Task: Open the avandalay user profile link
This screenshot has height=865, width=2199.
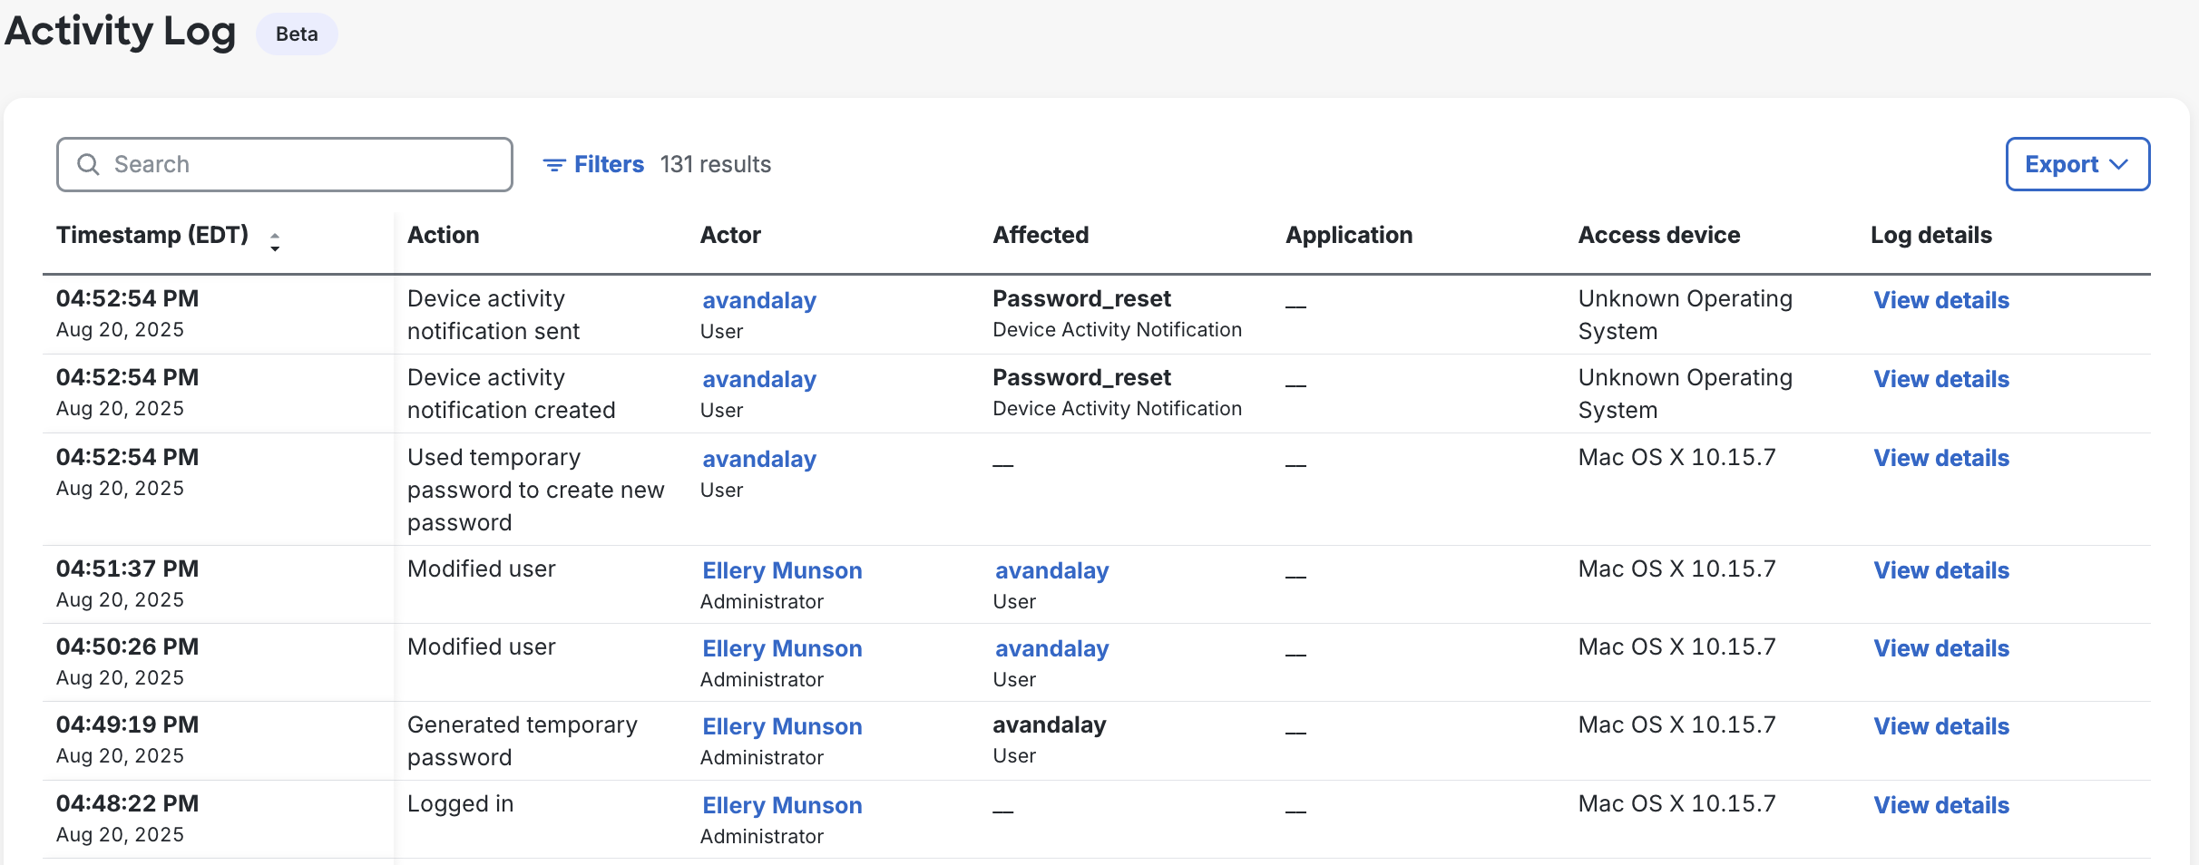Action: 758,300
